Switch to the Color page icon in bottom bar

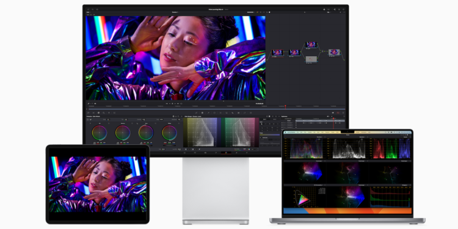tap(226, 153)
